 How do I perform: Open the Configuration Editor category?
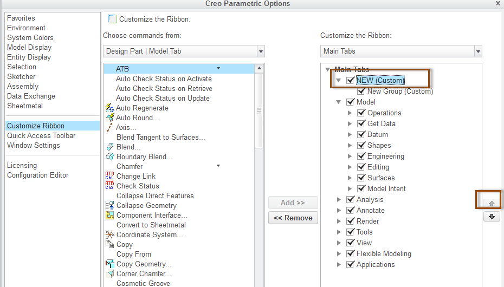tap(37, 175)
